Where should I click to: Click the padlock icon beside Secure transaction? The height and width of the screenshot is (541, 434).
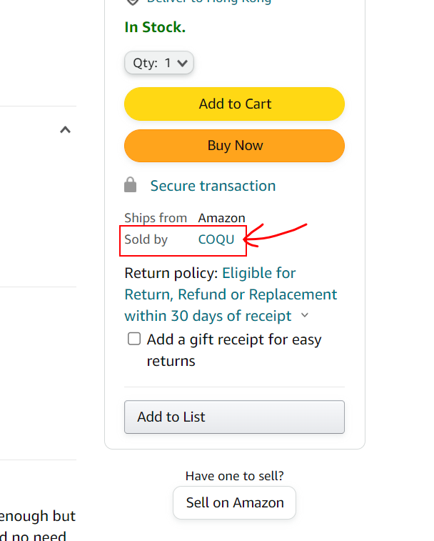130,186
